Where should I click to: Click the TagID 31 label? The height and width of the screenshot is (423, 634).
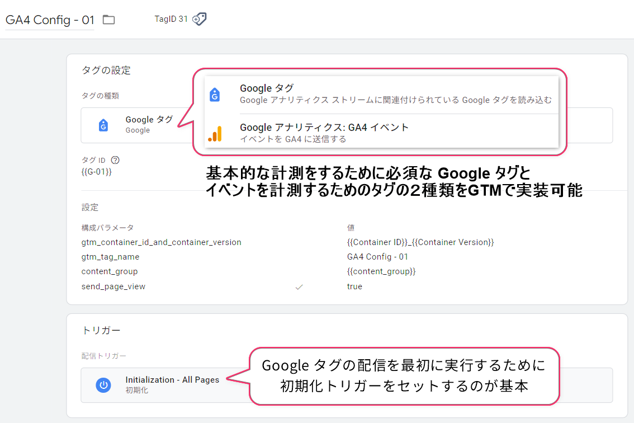point(171,19)
